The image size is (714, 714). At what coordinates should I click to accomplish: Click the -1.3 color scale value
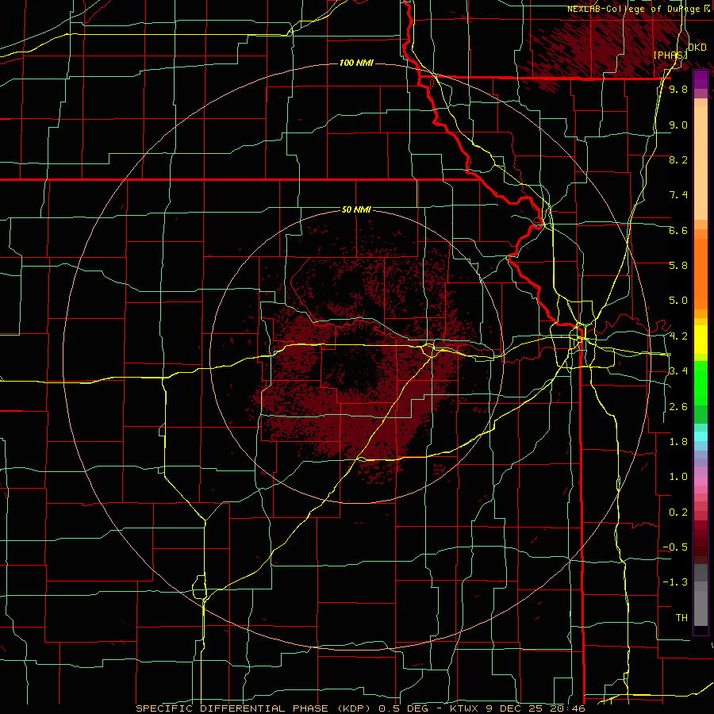tap(675, 582)
